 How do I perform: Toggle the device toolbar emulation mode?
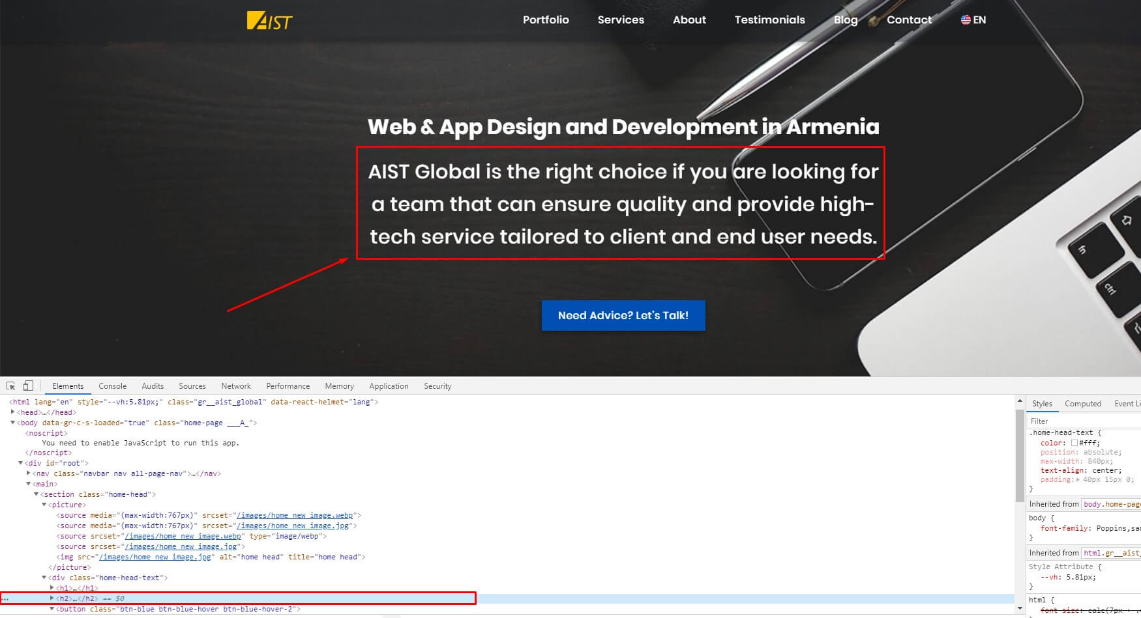pyautogui.click(x=27, y=386)
